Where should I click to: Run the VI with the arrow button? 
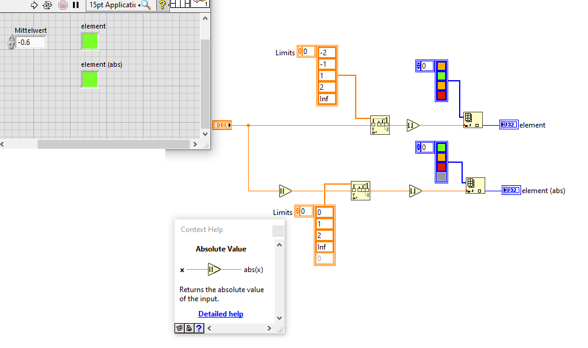[34, 5]
